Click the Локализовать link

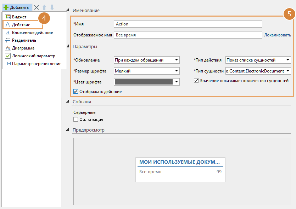coord(277,35)
